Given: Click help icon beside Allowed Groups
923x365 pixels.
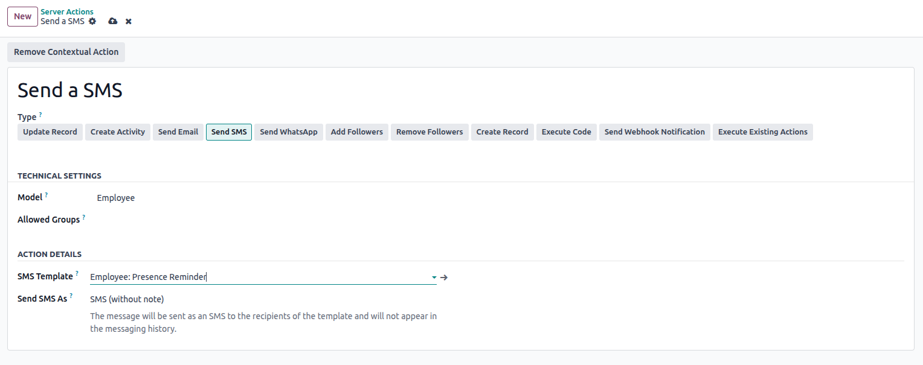Looking at the screenshot, I should coord(84,217).
